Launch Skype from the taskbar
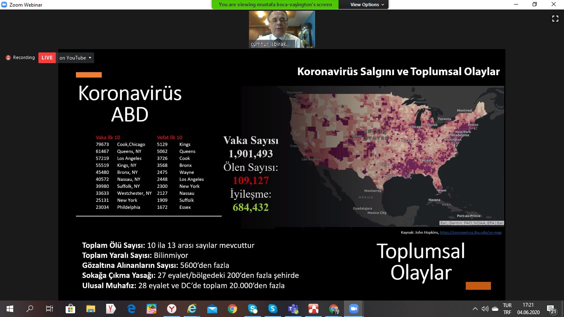 click(273, 309)
